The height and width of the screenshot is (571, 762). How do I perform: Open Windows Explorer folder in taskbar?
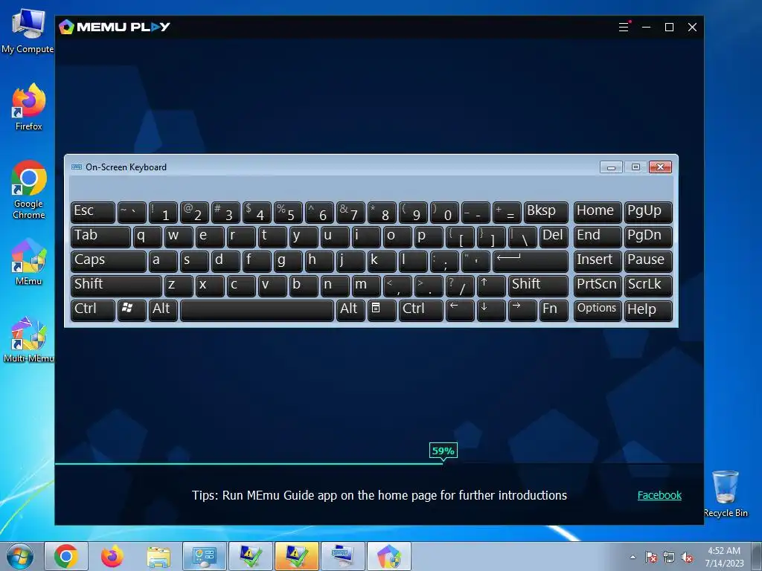pyautogui.click(x=159, y=556)
